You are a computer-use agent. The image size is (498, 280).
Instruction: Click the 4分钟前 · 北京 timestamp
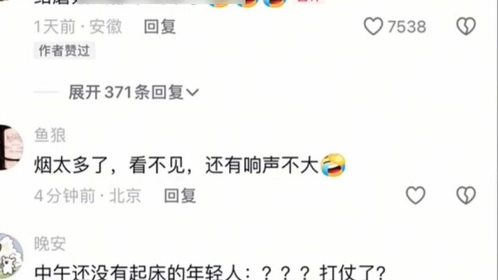pos(88,196)
